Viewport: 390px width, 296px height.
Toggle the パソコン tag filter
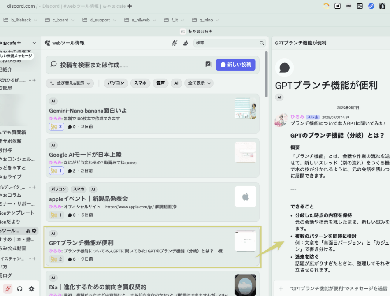click(x=116, y=83)
